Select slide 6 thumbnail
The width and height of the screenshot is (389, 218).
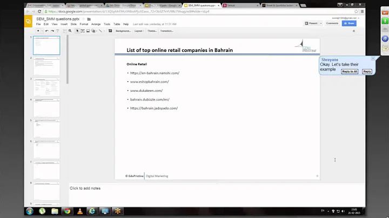tap(46, 149)
